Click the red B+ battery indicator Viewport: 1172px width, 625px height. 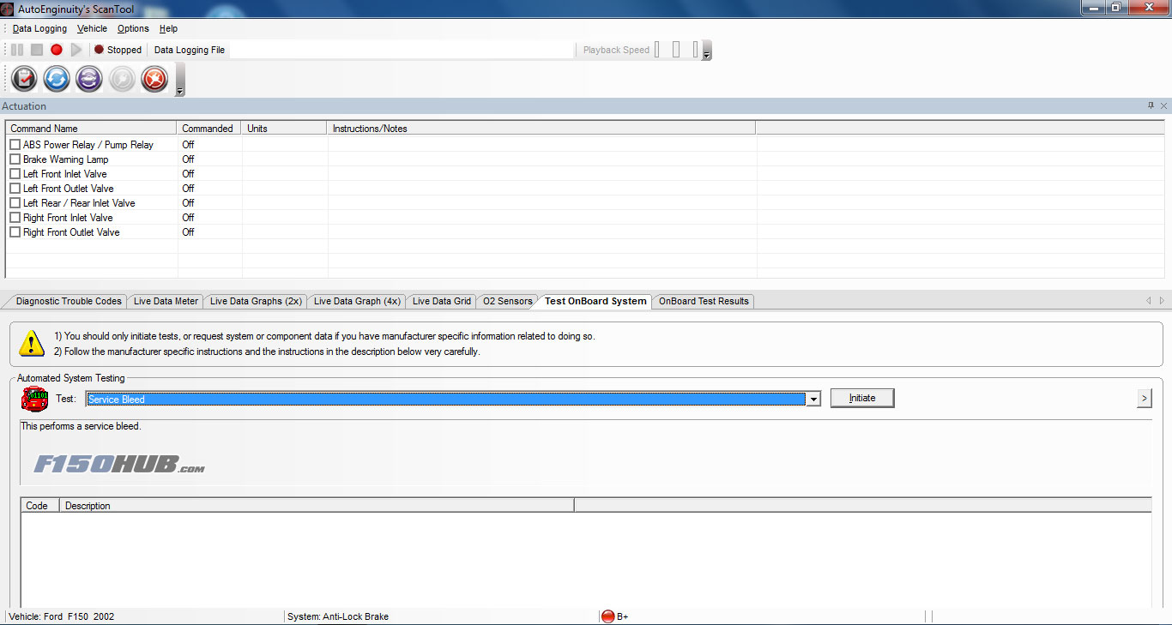[608, 616]
